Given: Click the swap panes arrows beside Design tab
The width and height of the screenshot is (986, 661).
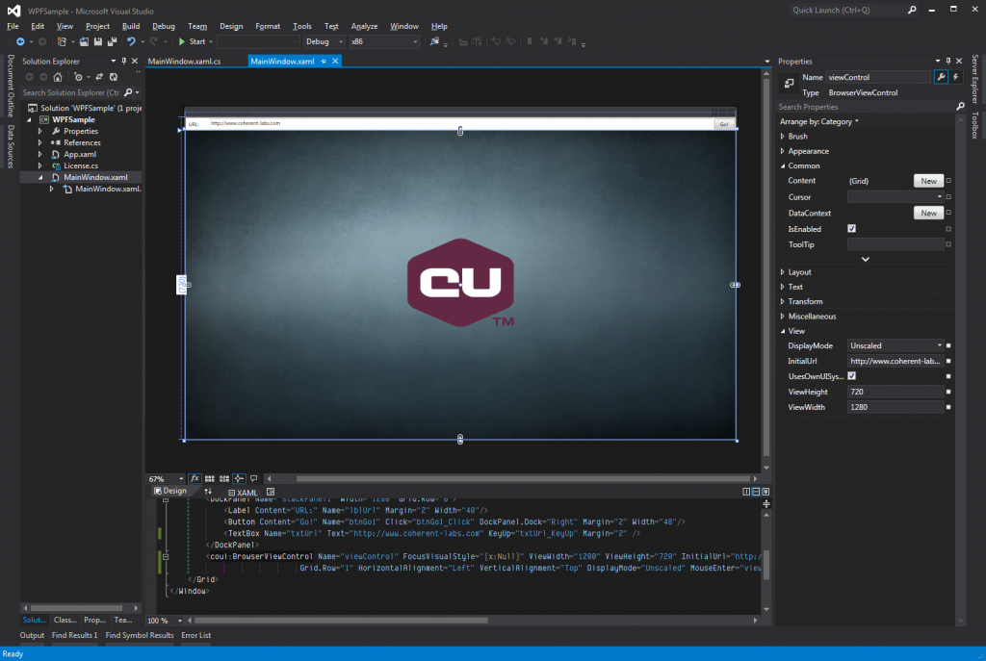Looking at the screenshot, I should tap(208, 491).
